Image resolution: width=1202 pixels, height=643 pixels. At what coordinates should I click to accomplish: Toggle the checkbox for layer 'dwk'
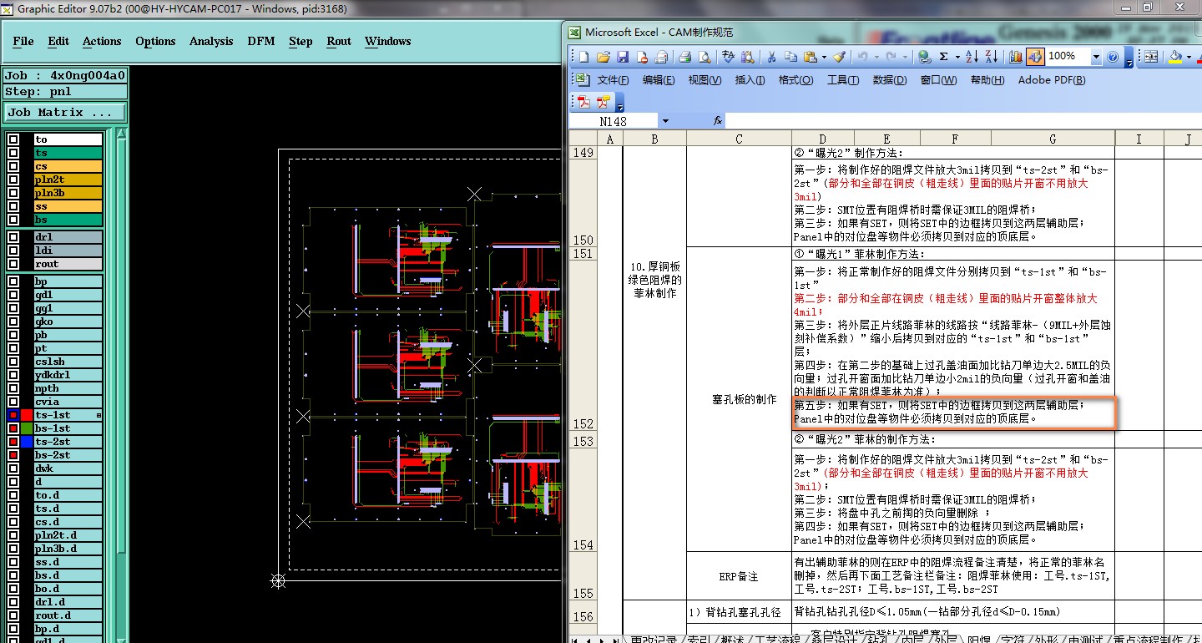point(13,468)
